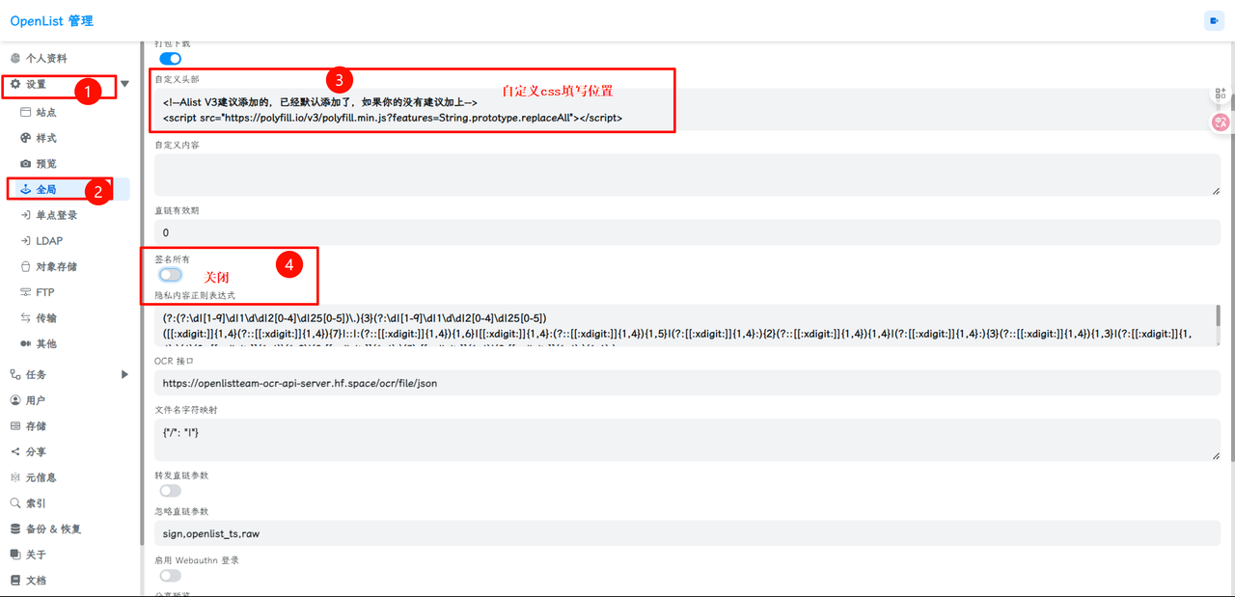Open FTP settings icon
This screenshot has height=597, width=1235.
26,292
